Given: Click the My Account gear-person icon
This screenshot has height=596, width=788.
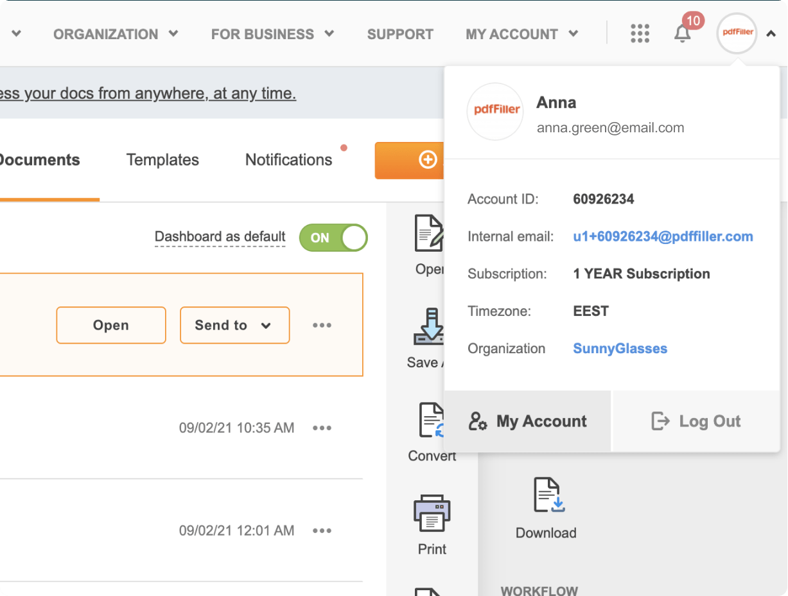Looking at the screenshot, I should click(477, 421).
